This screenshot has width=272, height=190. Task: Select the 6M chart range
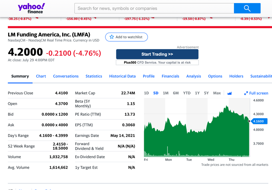point(176,93)
